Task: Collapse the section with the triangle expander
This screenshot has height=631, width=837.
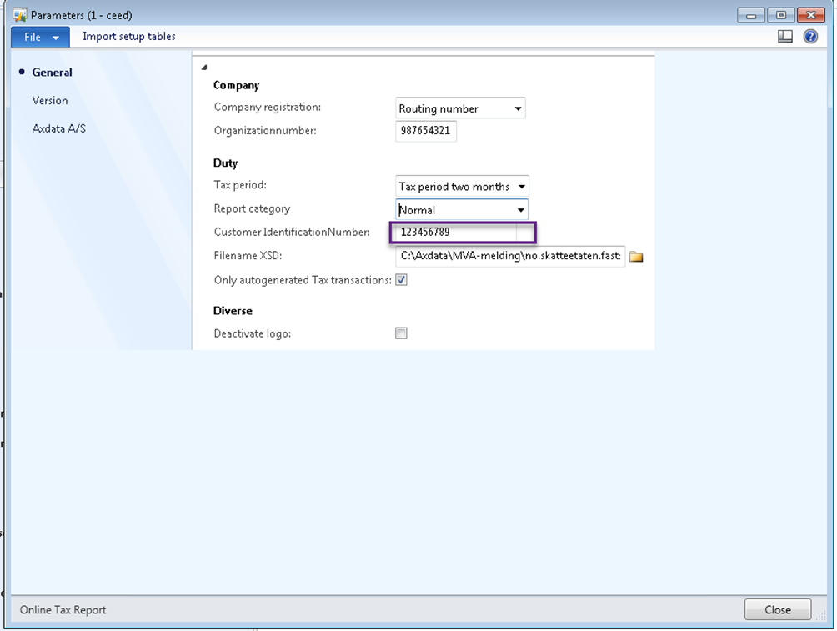Action: [x=204, y=68]
